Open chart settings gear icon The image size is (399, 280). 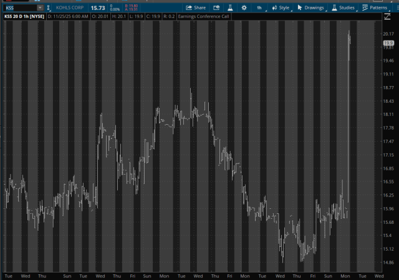tap(244, 7)
